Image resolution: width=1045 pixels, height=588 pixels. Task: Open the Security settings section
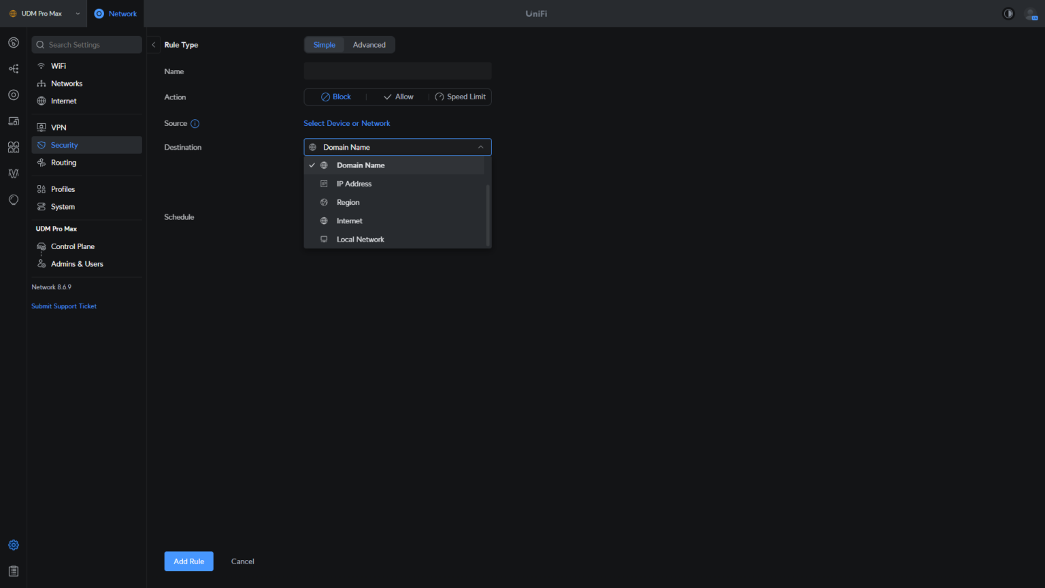pyautogui.click(x=64, y=144)
